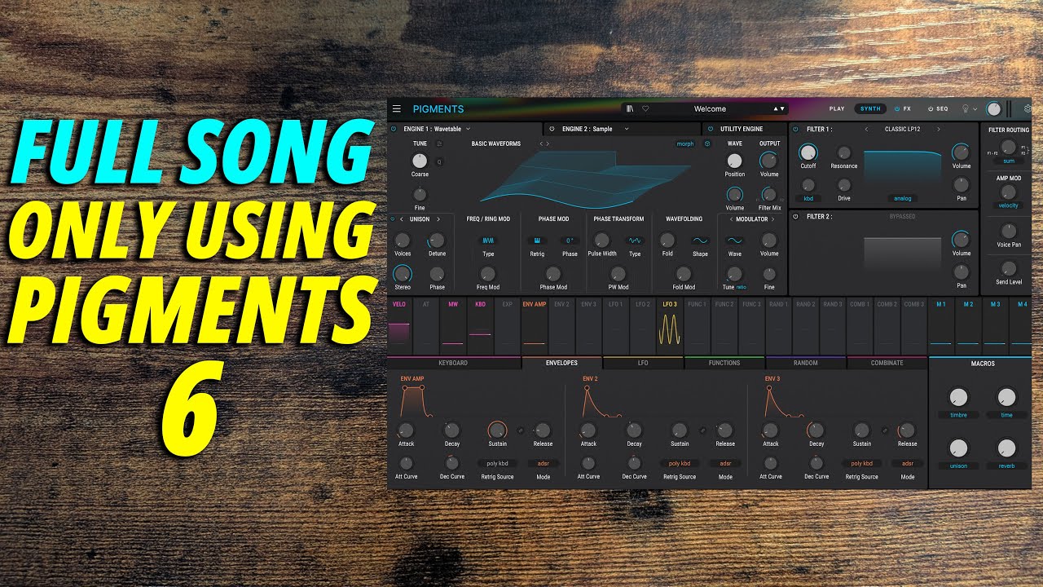
Task: Click ENV 3 link icon between Sustain and Release
Action: coord(885,430)
